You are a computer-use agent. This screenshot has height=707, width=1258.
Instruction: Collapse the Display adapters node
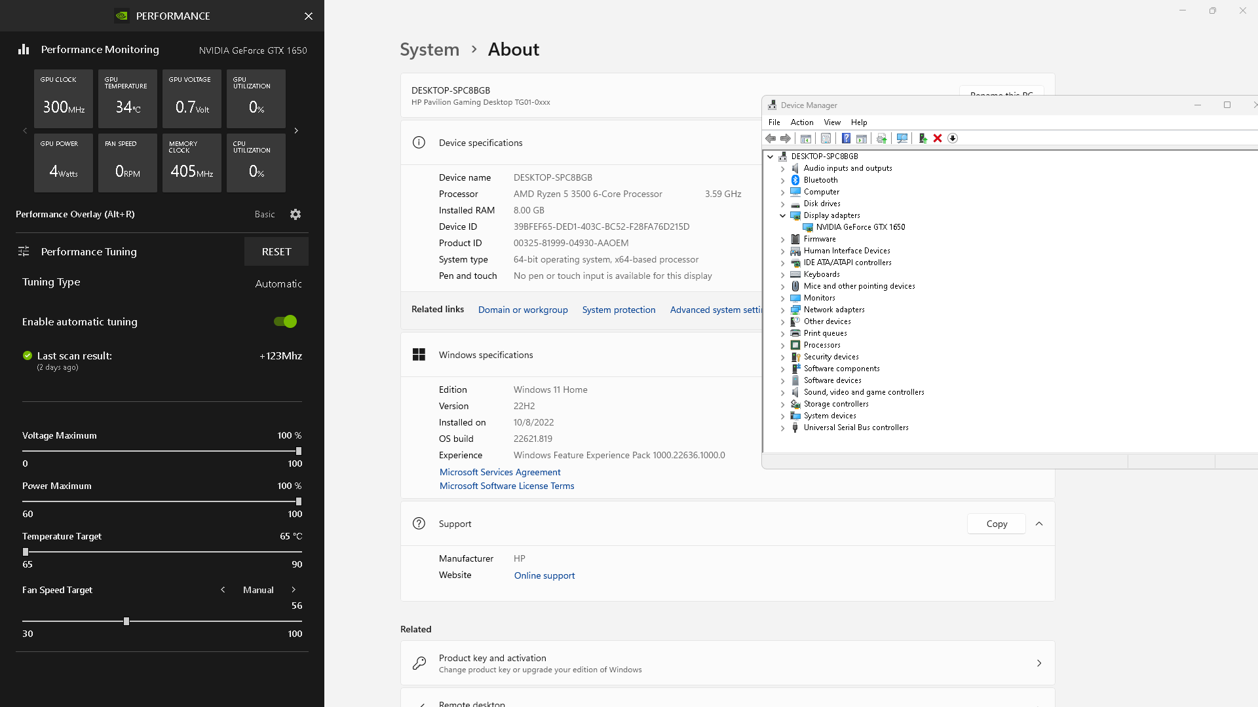782,215
